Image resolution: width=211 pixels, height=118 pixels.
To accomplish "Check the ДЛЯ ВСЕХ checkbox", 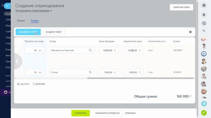I will pyautogui.click(x=34, y=84).
